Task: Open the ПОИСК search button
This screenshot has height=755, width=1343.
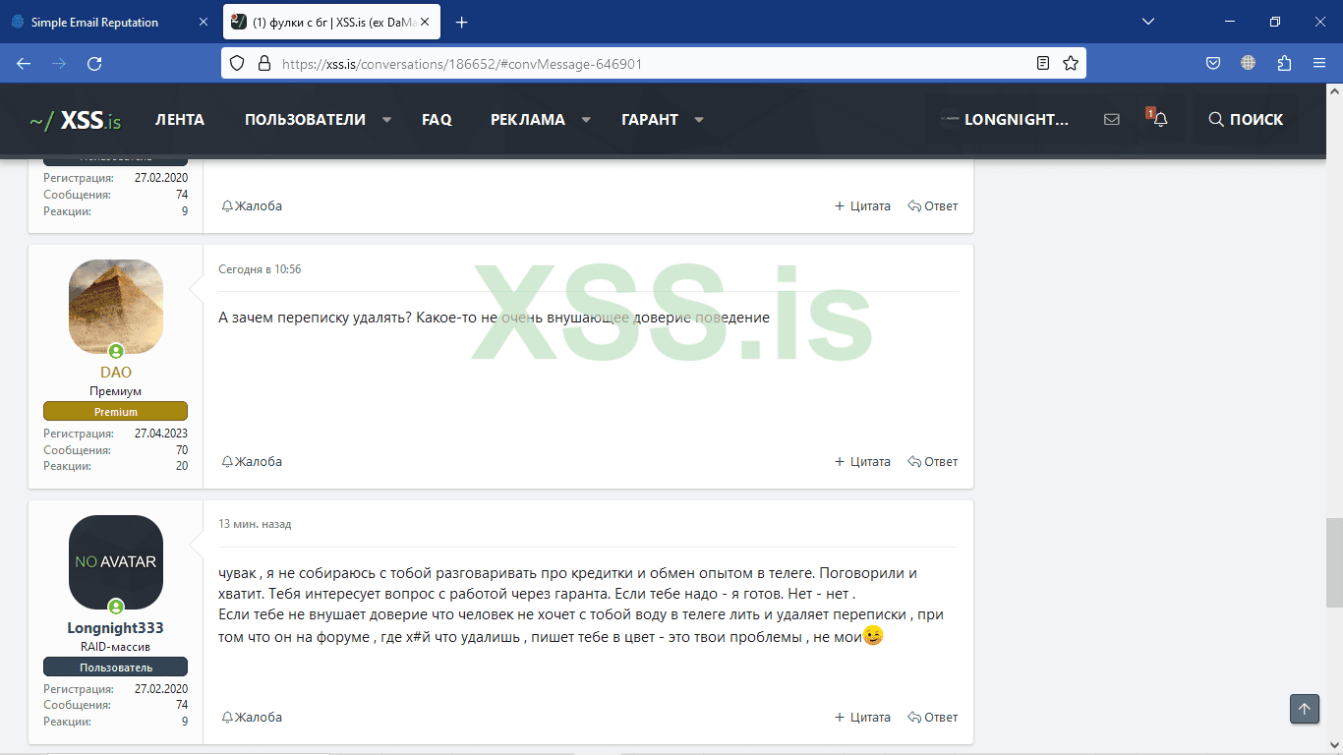Action: [x=1246, y=120]
